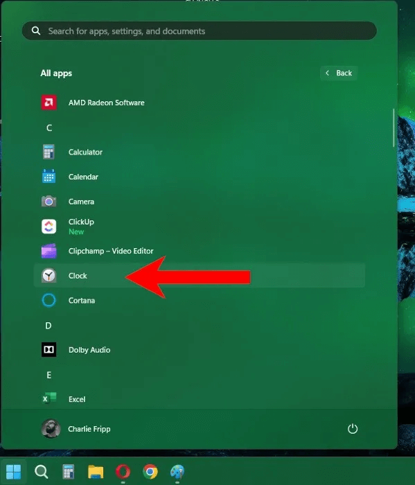Click the "New" tag under ClickUp
The height and width of the screenshot is (485, 415).
[76, 231]
